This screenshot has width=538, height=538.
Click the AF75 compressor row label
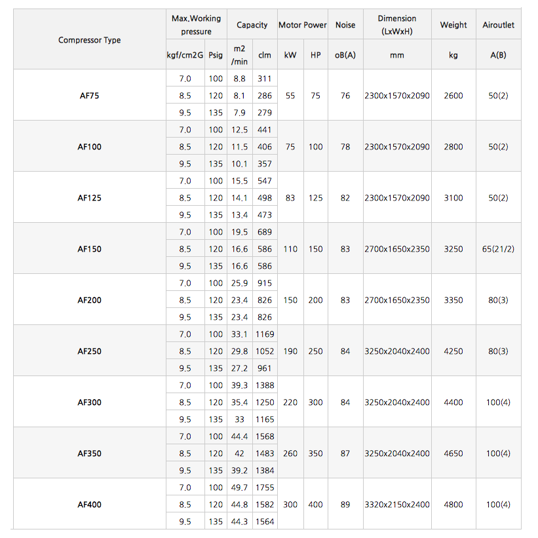click(x=89, y=96)
